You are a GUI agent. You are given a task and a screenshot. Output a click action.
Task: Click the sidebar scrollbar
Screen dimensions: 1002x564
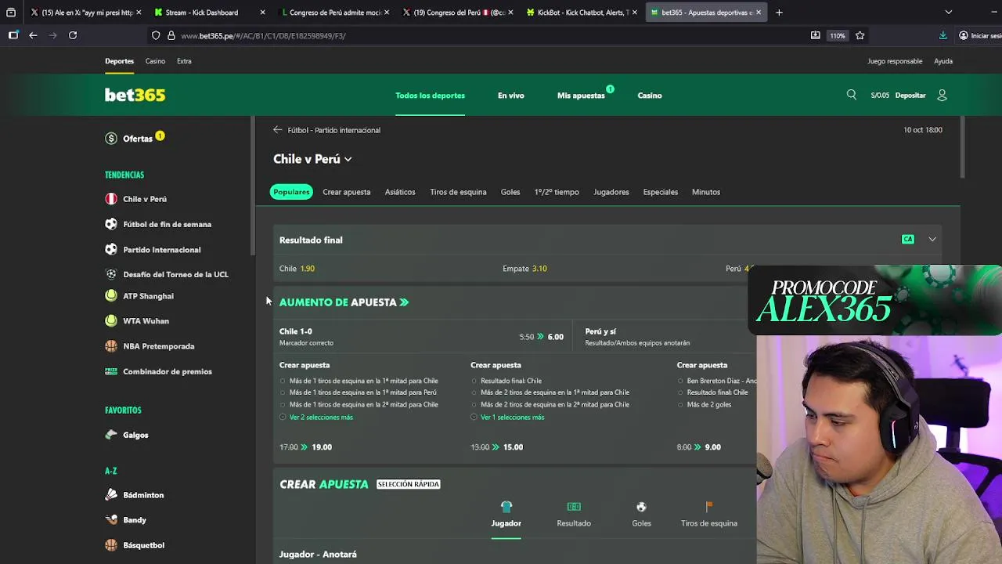pos(252,186)
